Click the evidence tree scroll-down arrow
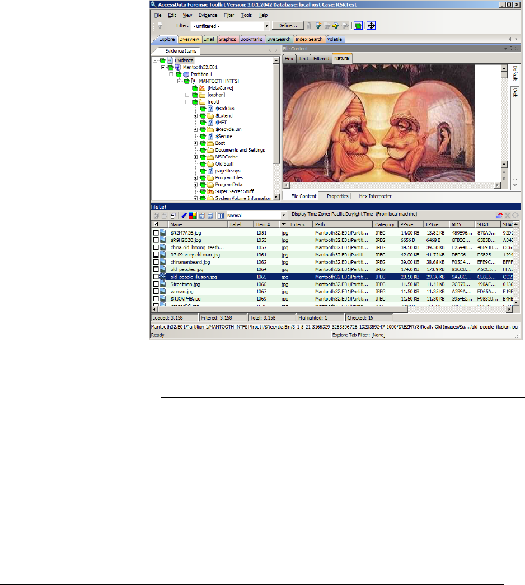 pos(276,197)
